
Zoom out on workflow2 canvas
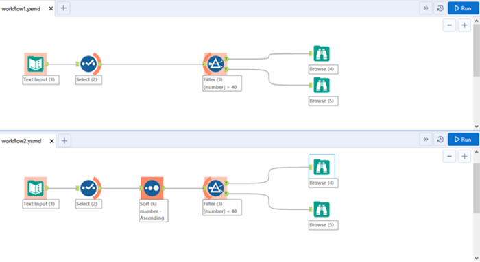tap(449, 157)
